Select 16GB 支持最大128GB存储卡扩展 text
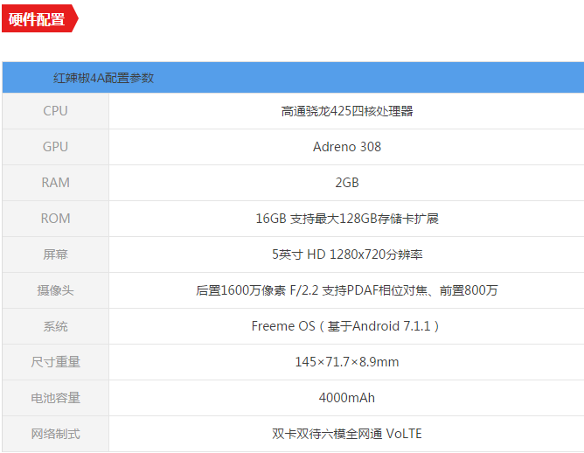 pyautogui.click(x=347, y=219)
